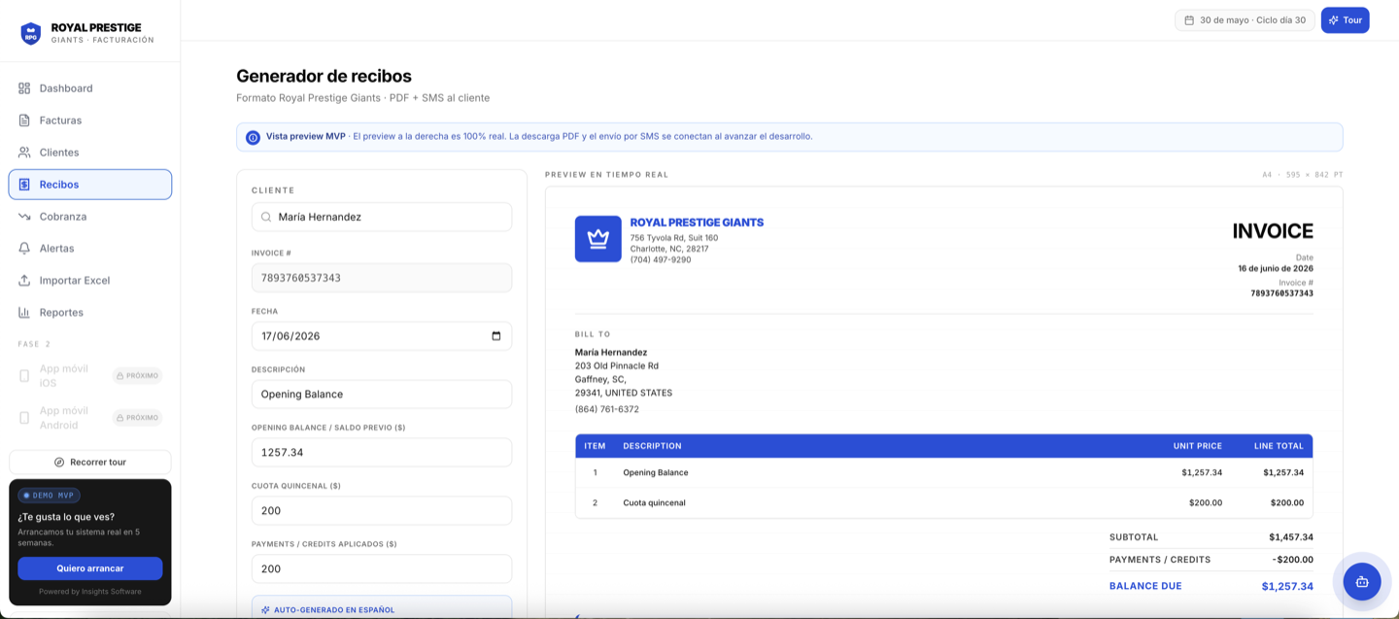The width and height of the screenshot is (1399, 619).
Task: Open the chatbot floating robot icon
Action: 1362,581
